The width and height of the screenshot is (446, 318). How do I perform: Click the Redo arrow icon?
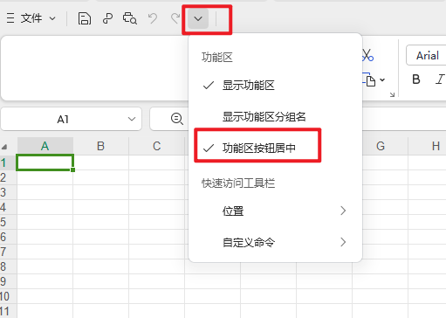pos(175,18)
